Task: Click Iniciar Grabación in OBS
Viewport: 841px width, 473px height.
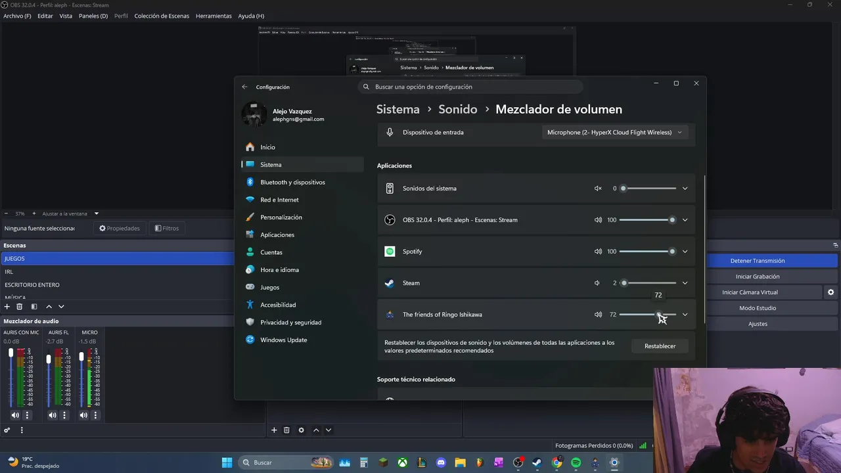Action: point(758,277)
